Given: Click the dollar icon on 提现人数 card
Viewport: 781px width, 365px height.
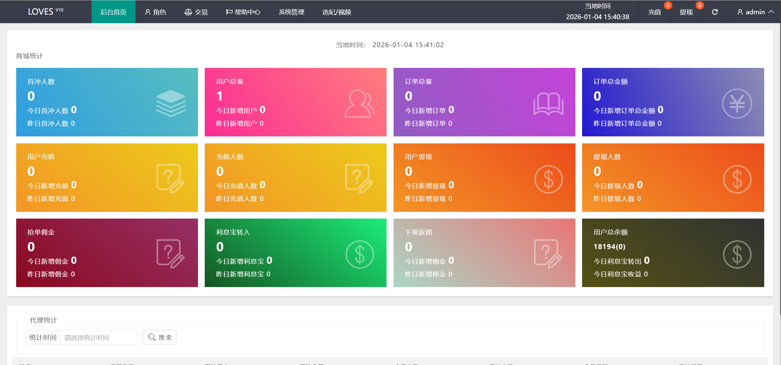Looking at the screenshot, I should 737,179.
